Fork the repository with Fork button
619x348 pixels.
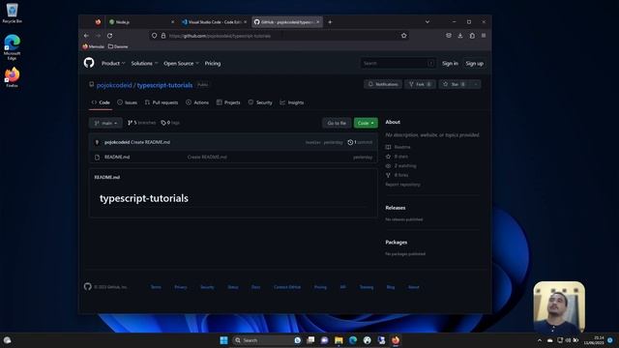point(420,84)
